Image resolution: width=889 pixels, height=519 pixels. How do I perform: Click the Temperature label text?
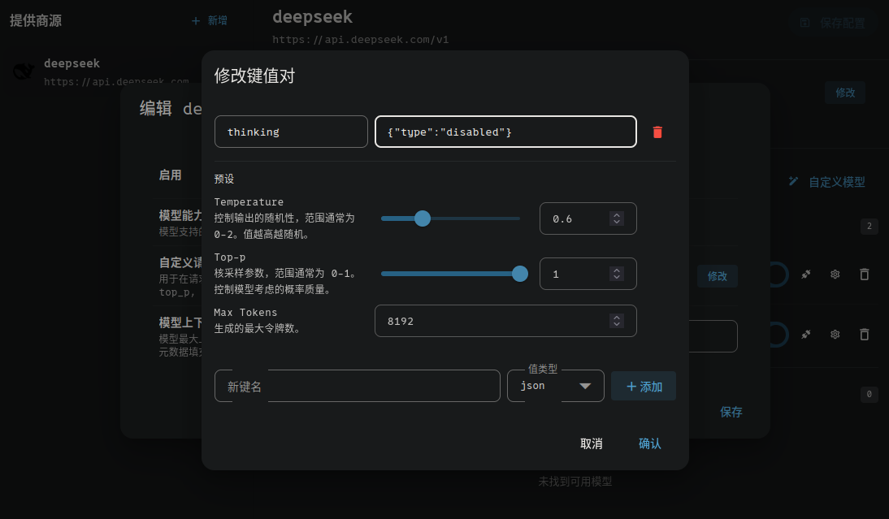coord(249,201)
